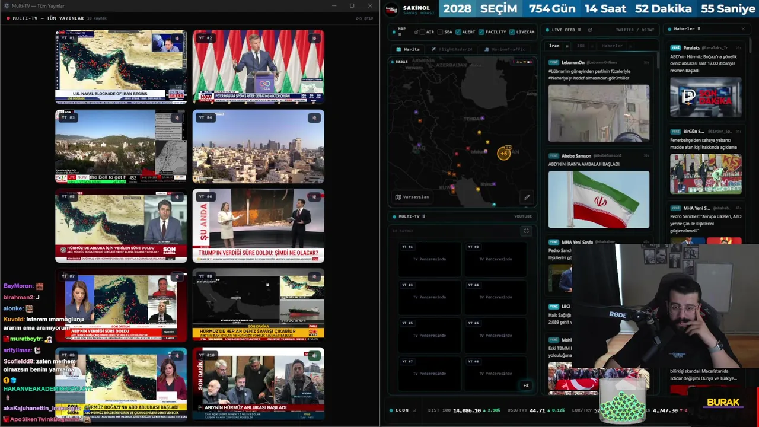The width and height of the screenshot is (759, 427).
Task: Close the Haberler panel
Action: (x=743, y=28)
